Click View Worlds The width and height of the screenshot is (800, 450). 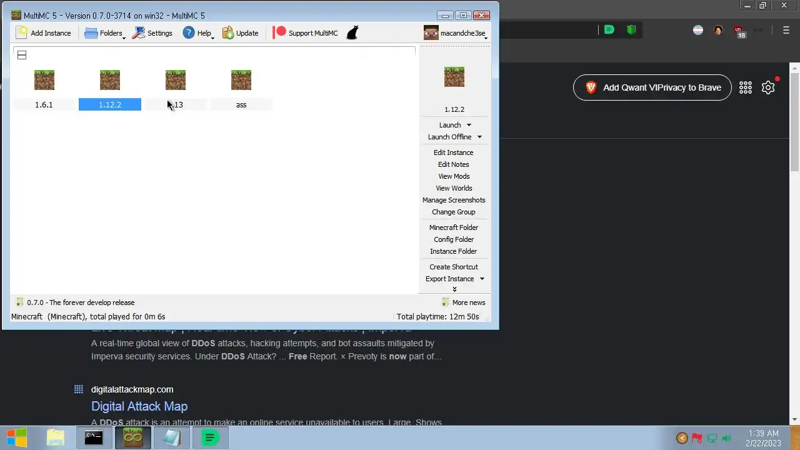[454, 188]
